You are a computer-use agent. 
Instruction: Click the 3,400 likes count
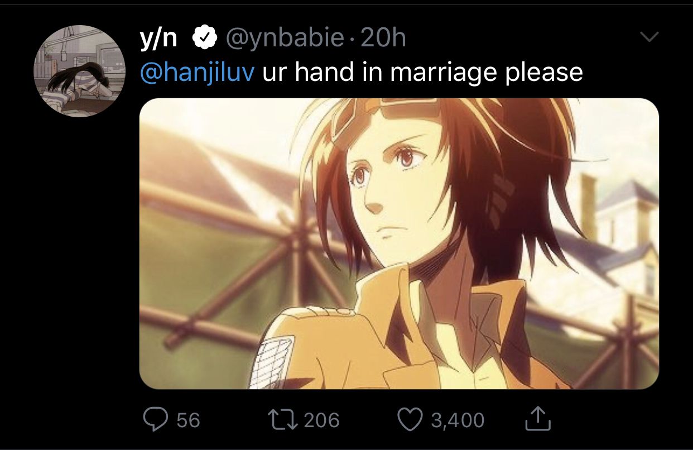pyautogui.click(x=457, y=420)
